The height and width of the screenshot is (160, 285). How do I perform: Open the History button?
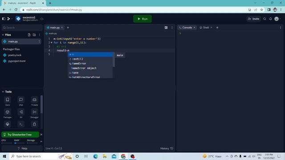pos(167,148)
